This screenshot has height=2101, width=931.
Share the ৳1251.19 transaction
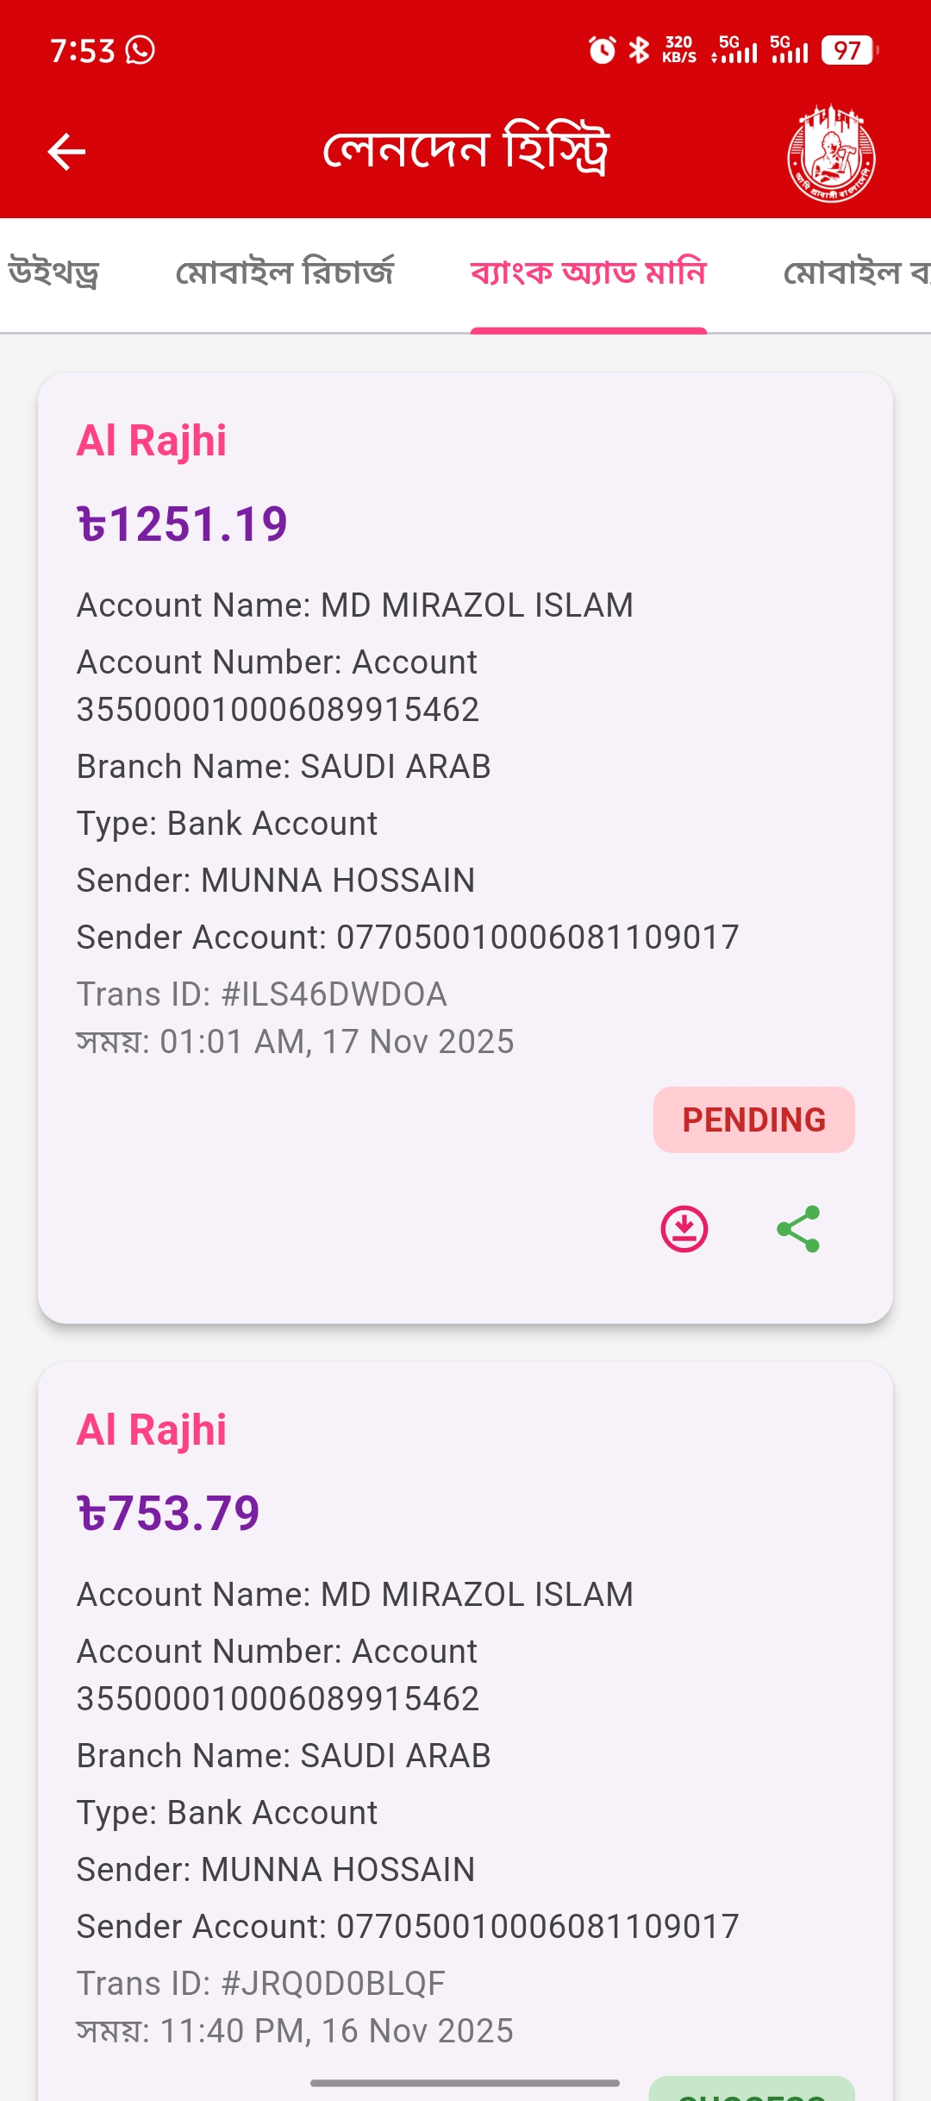coord(798,1229)
